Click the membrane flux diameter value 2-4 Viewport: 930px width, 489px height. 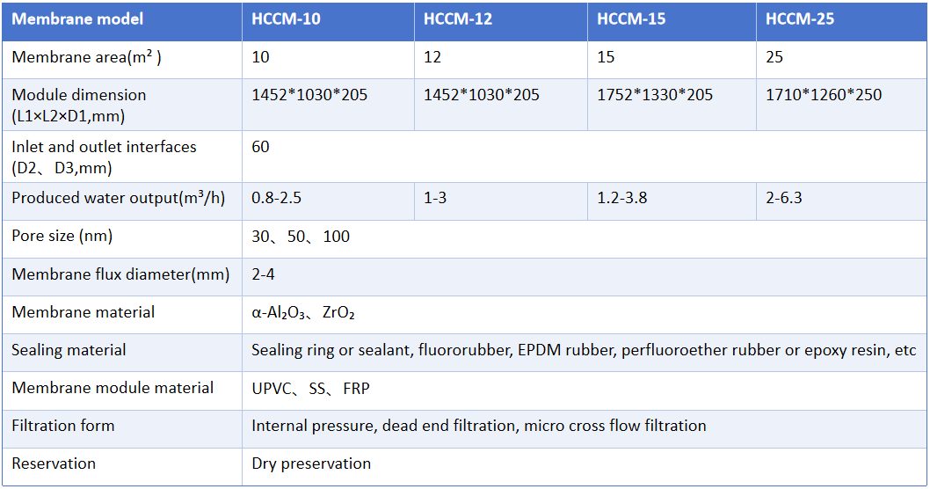264,274
